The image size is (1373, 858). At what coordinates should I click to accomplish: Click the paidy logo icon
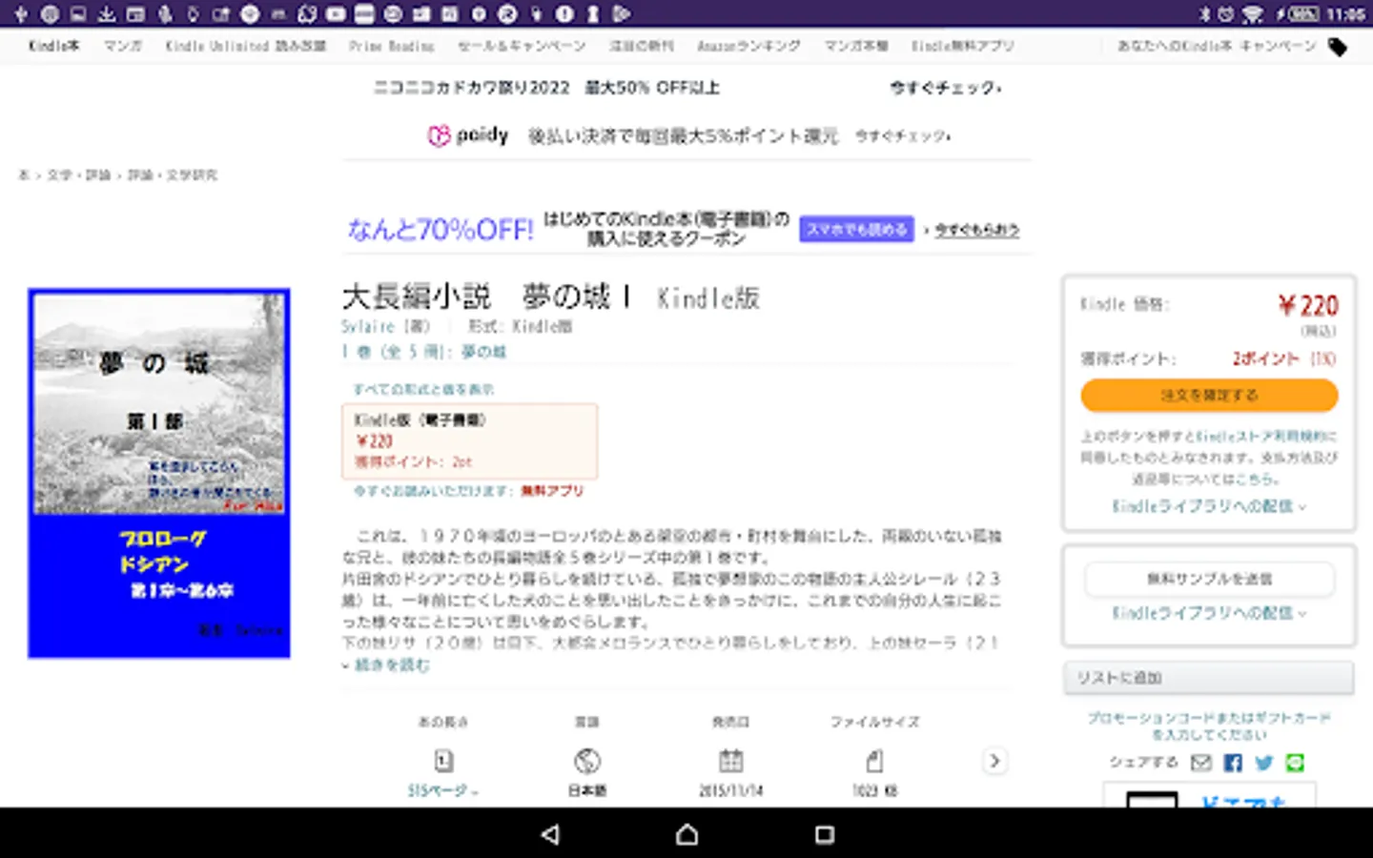[438, 135]
